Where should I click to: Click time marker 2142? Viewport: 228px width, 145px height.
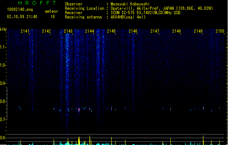[46, 31]
